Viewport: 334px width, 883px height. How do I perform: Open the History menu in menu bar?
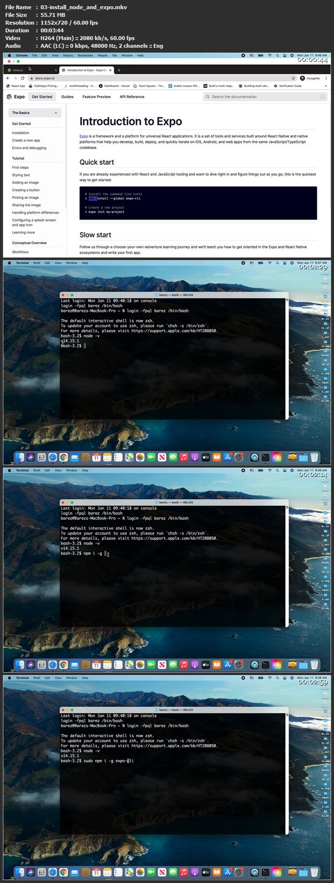pos(68,55)
